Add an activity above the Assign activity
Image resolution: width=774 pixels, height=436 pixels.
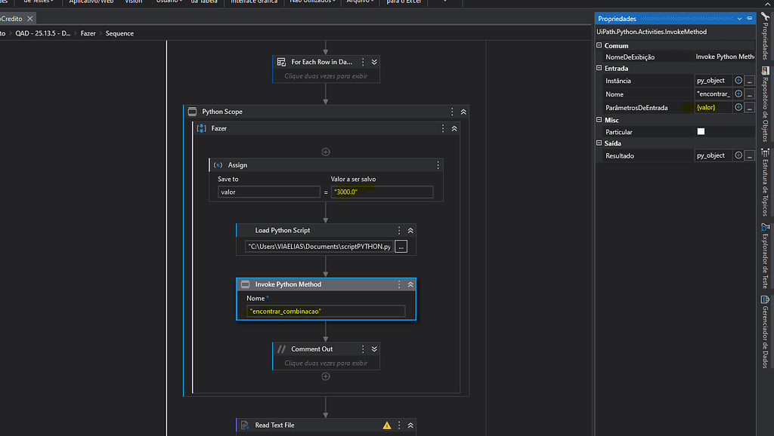326,152
